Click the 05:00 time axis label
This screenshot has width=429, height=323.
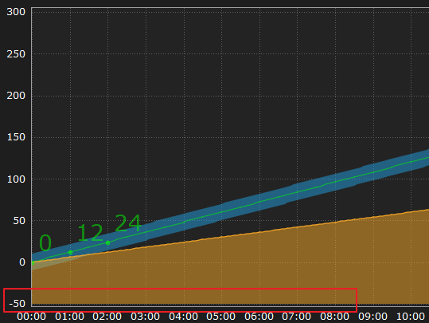click(221, 317)
